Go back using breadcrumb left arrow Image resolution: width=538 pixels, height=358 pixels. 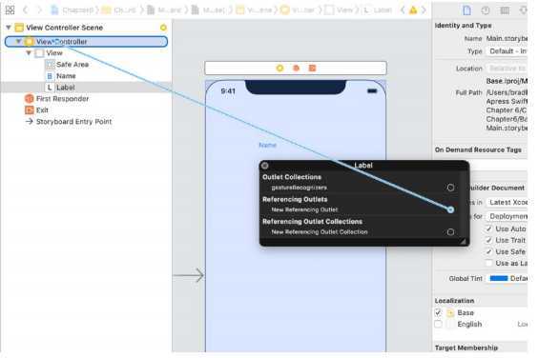coord(25,10)
